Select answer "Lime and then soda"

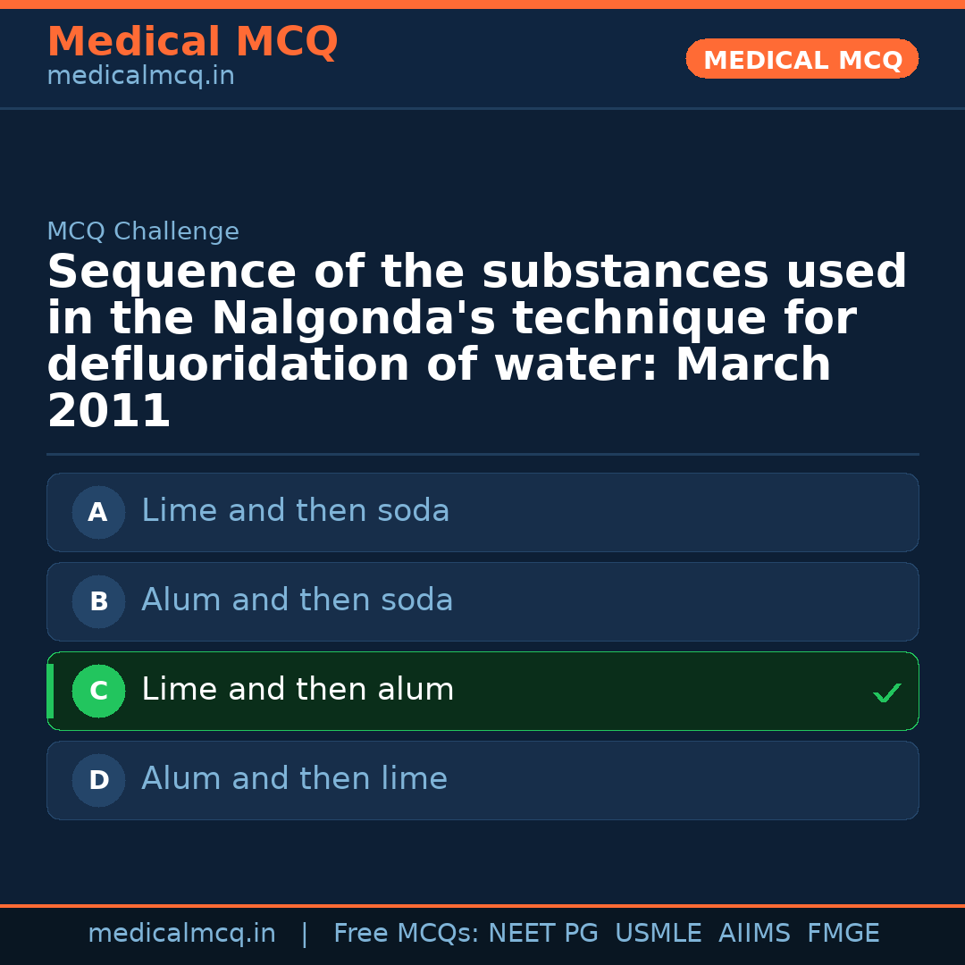(x=296, y=511)
